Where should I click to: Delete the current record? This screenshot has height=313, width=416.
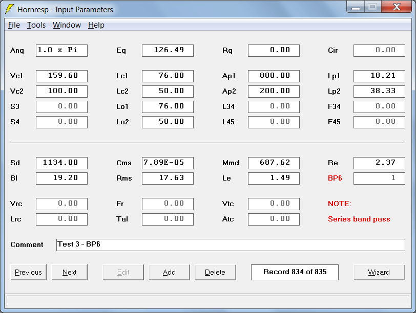coord(215,272)
